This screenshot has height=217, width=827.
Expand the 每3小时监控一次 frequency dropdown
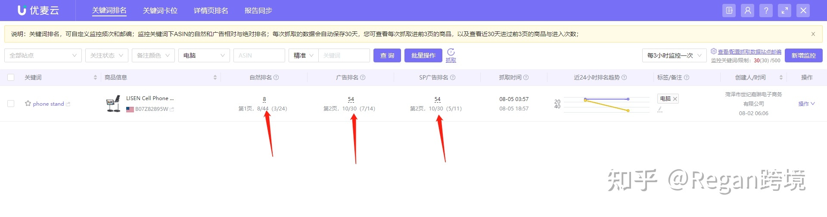tap(674, 55)
